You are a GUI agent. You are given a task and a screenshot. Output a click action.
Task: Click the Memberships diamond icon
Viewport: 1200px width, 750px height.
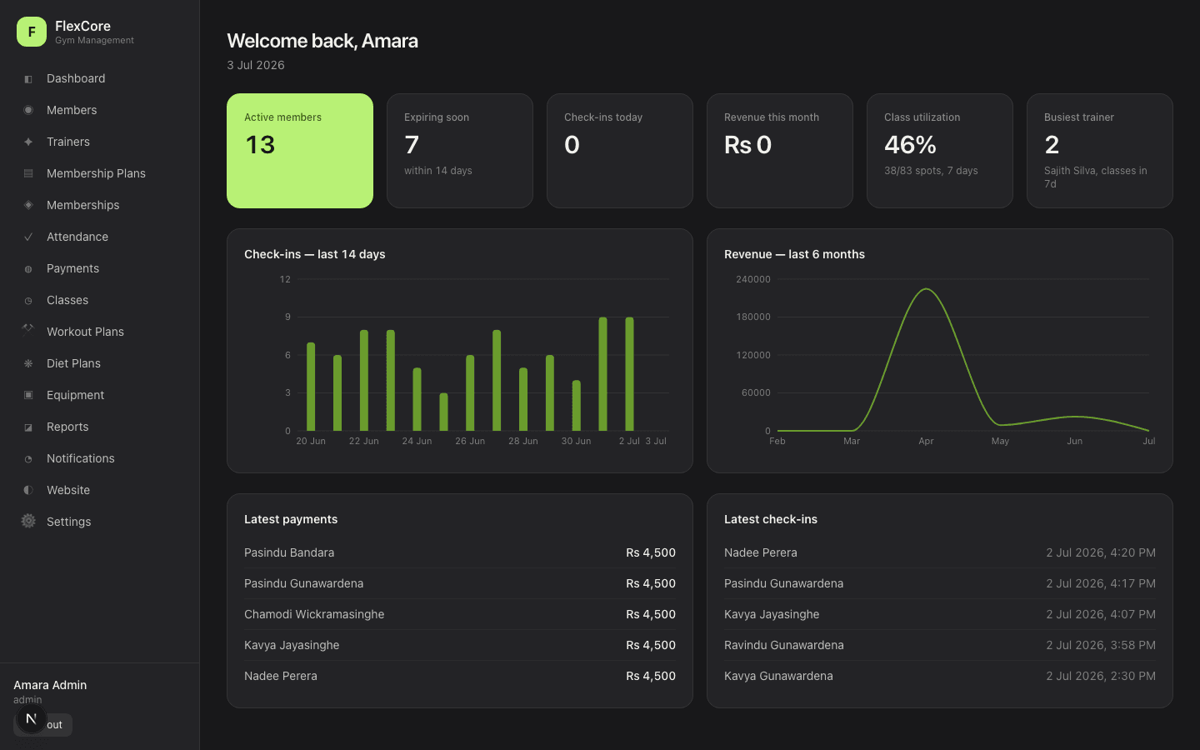28,205
